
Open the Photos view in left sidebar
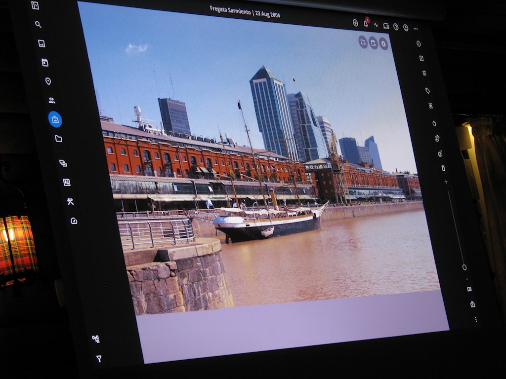tap(42, 43)
